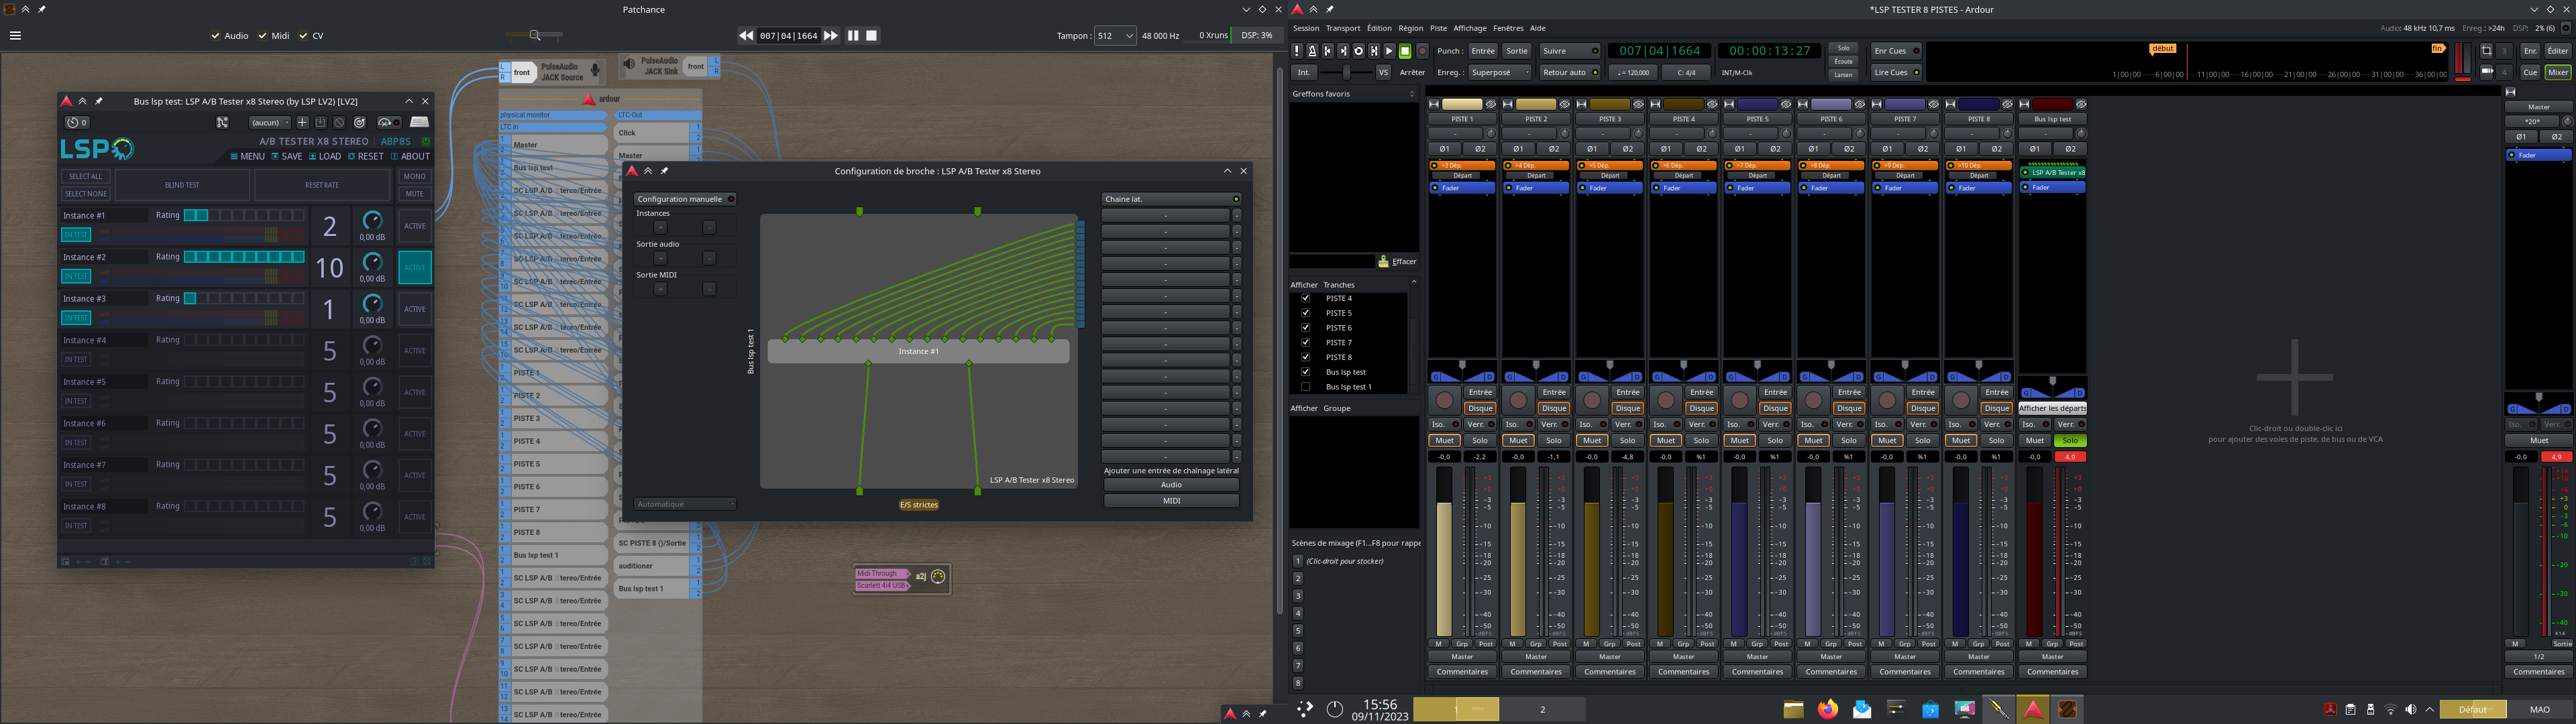
Task: Open the Fenêtres menu
Action: pyautogui.click(x=1507, y=28)
